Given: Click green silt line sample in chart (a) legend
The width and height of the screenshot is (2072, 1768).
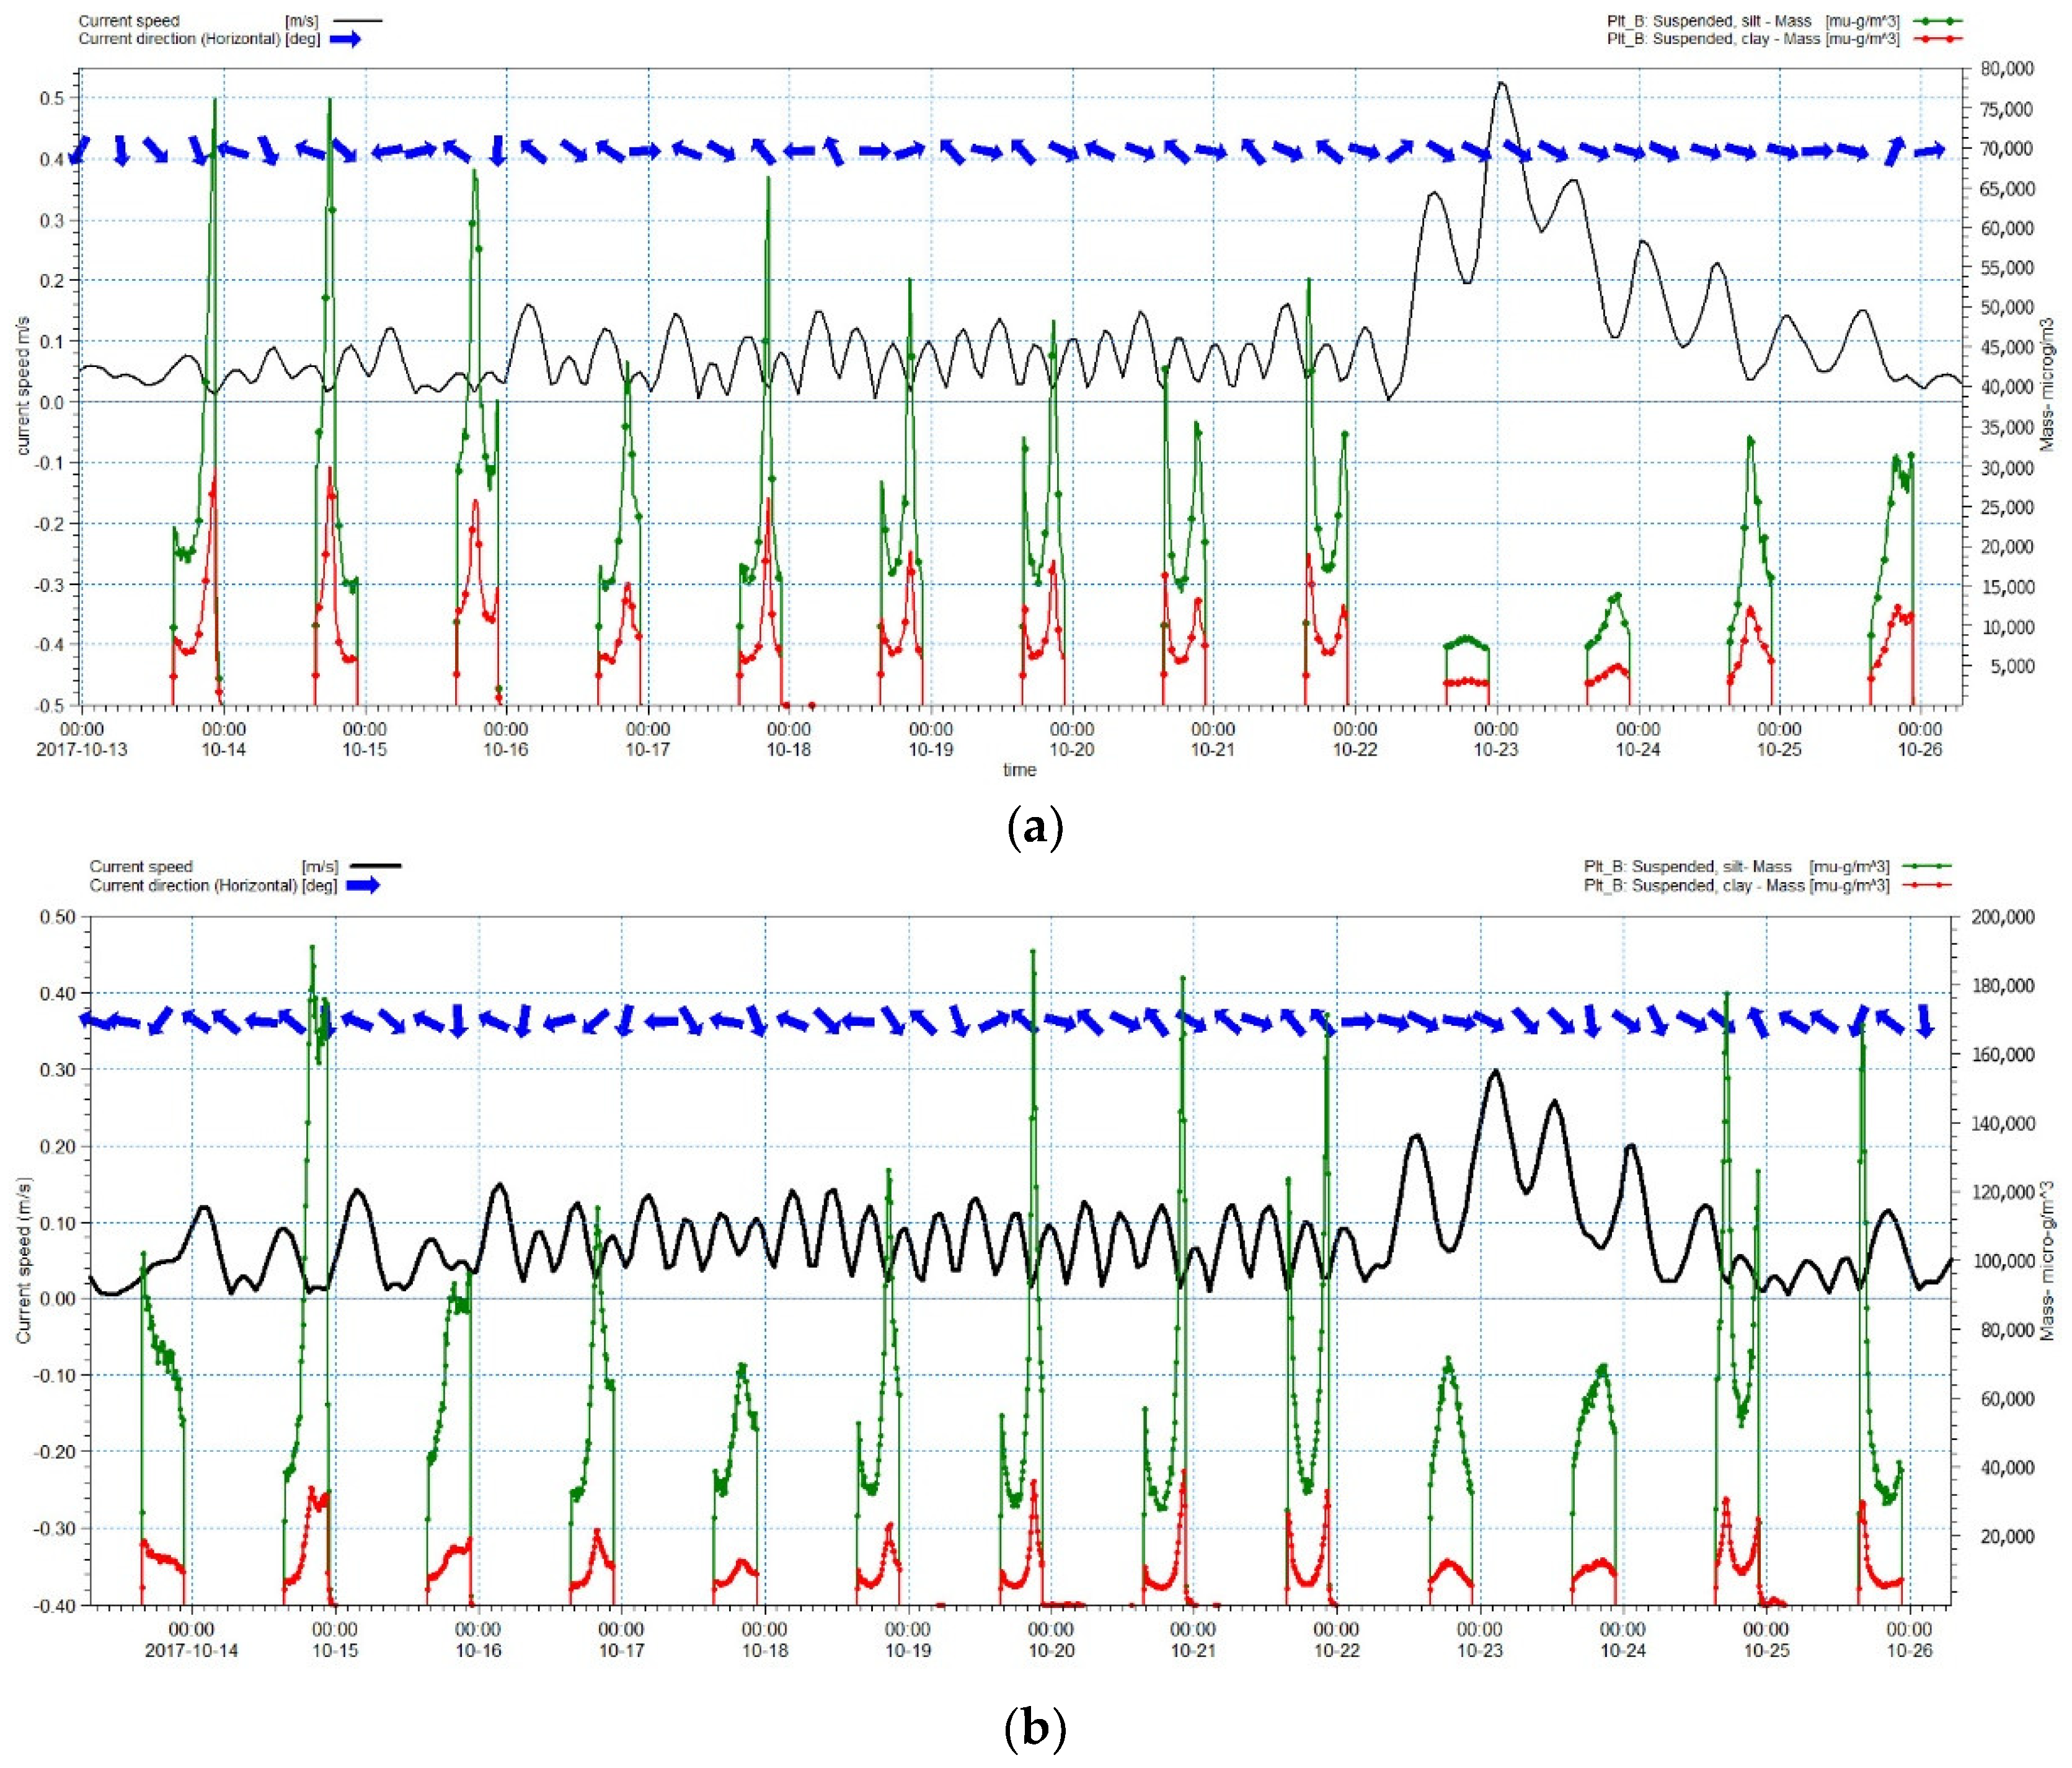Looking at the screenshot, I should point(1937,21).
